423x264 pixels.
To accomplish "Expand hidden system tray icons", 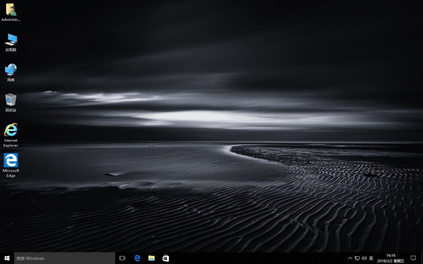I will click(350, 258).
